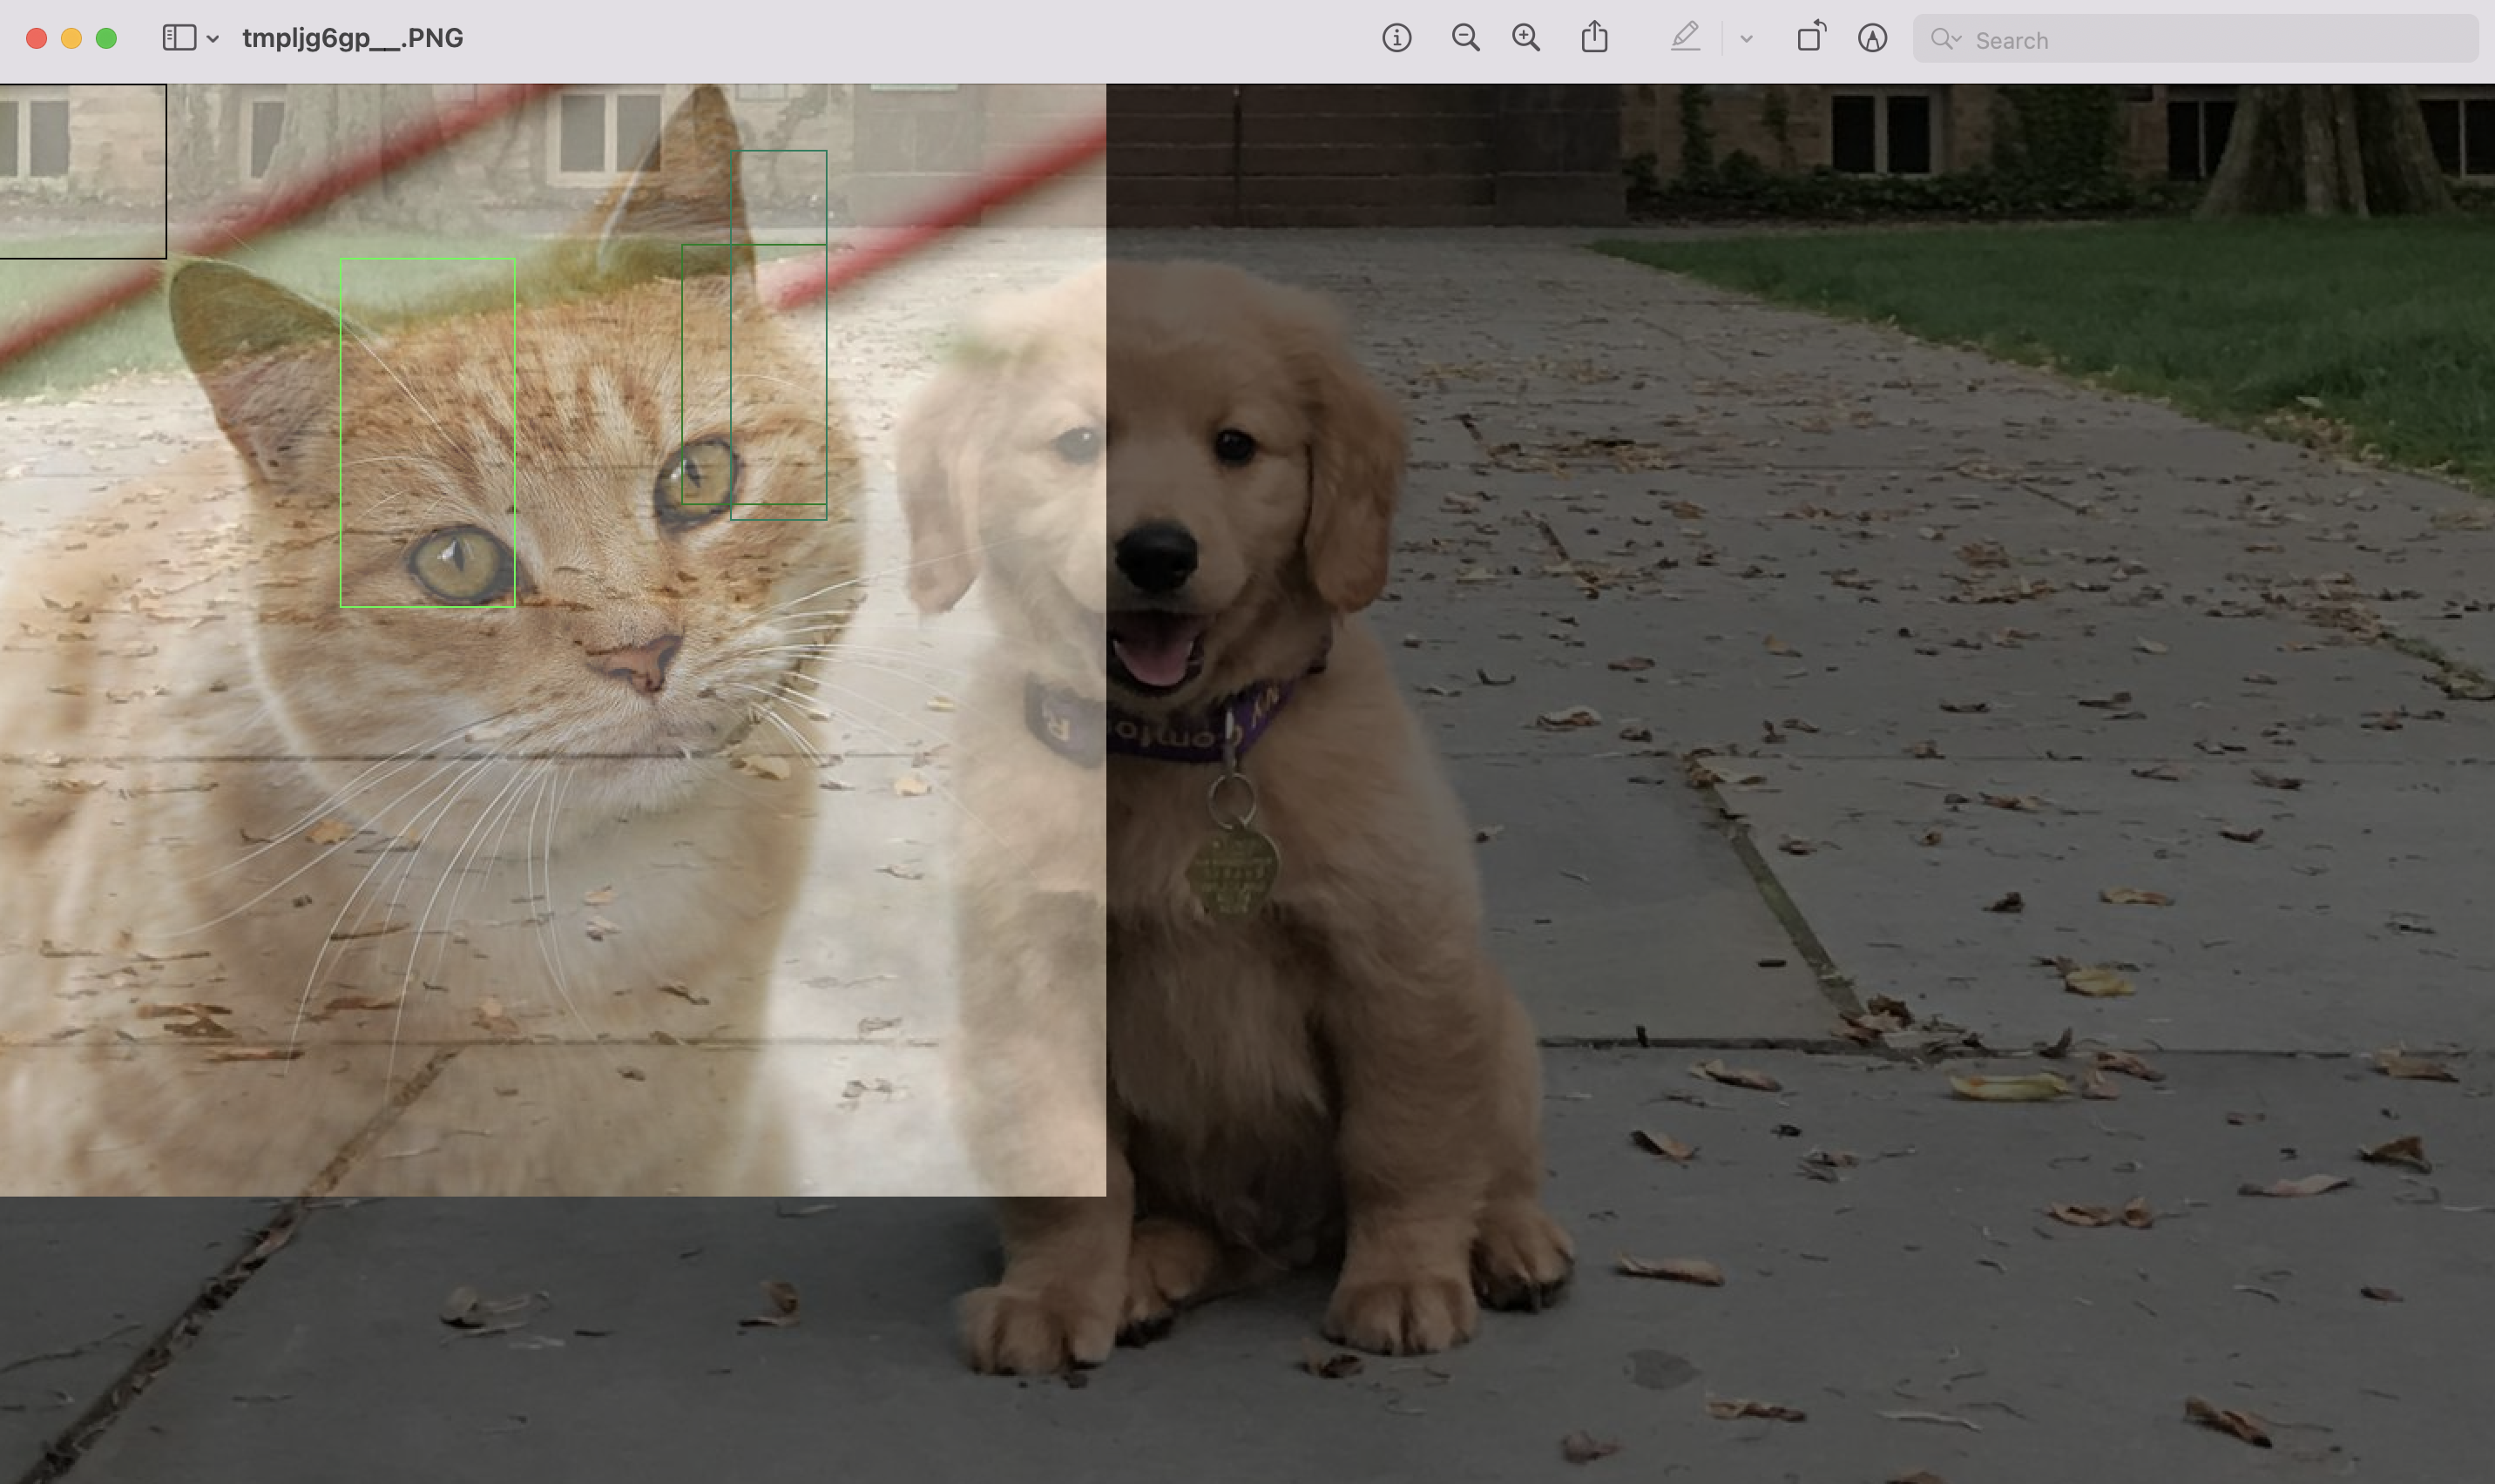Rotate the image left

click(1811, 37)
